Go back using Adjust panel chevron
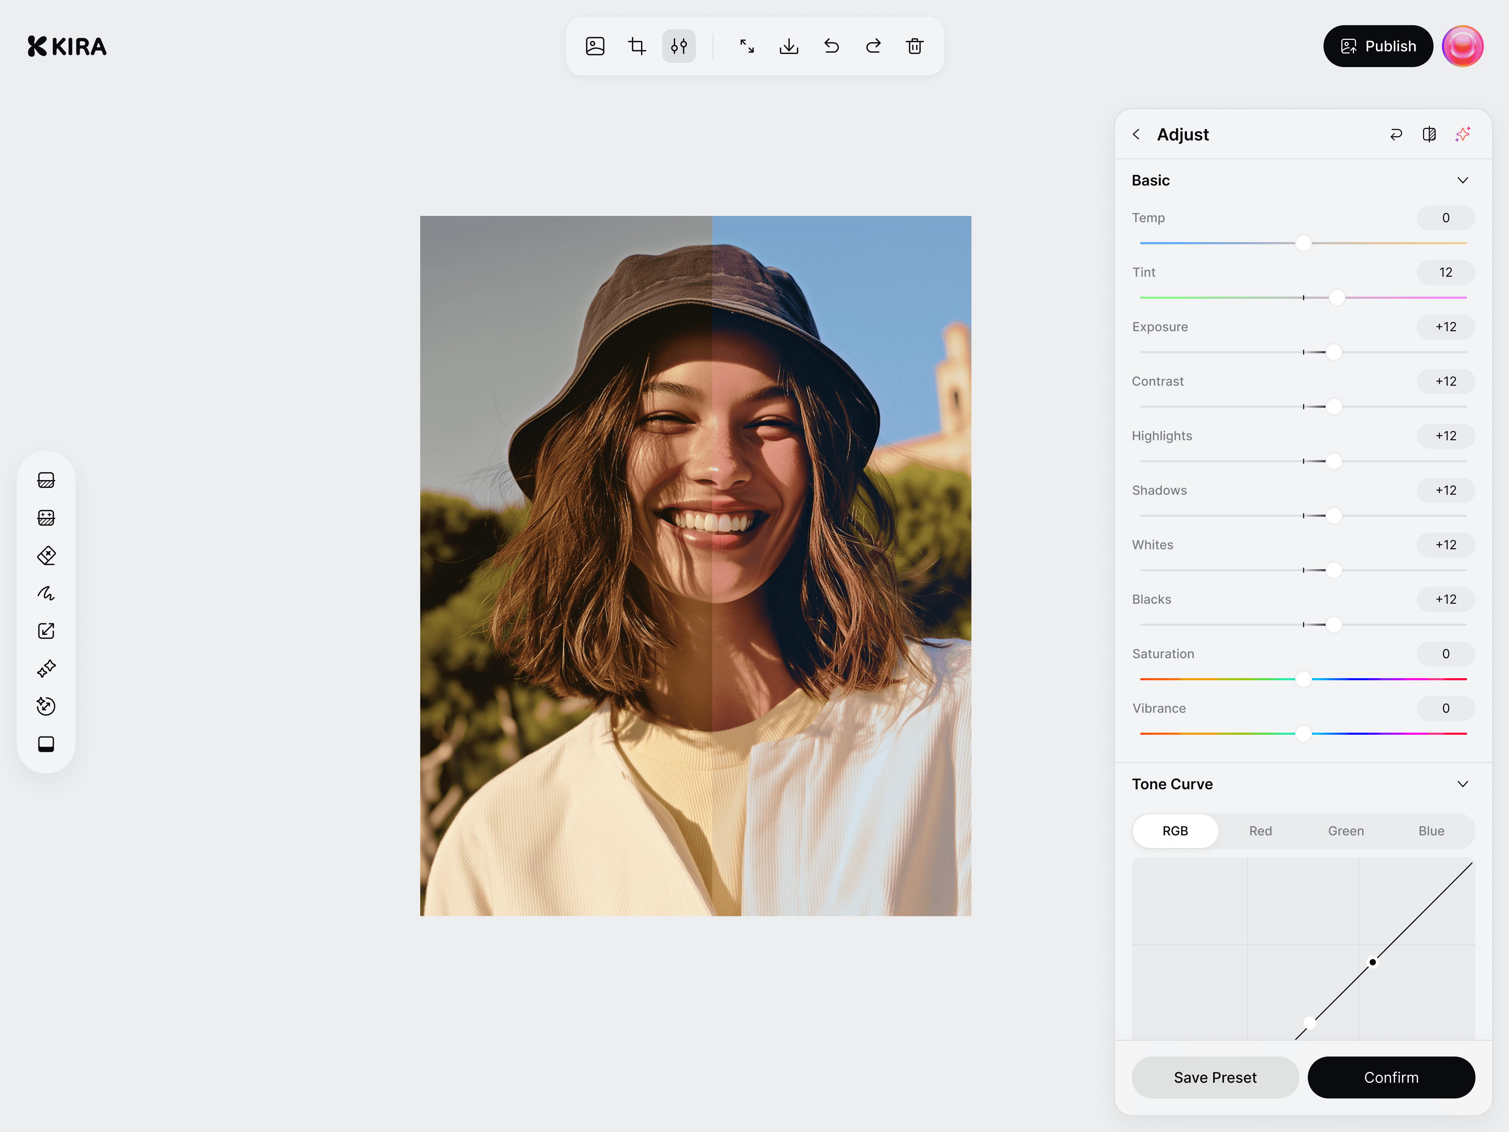1509x1132 pixels. (x=1137, y=135)
